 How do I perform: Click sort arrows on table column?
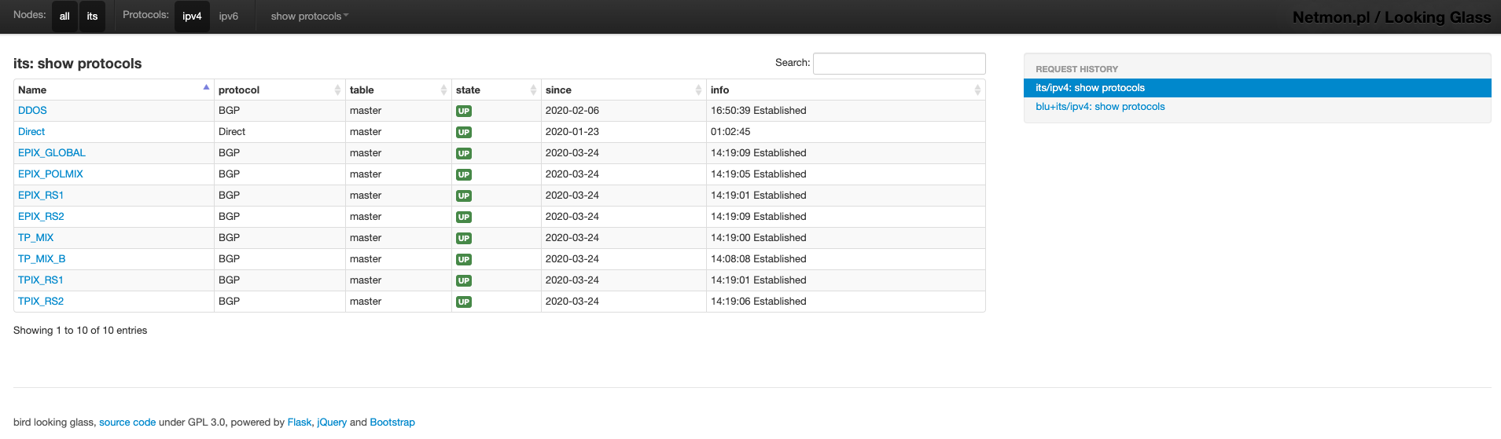pyautogui.click(x=443, y=90)
